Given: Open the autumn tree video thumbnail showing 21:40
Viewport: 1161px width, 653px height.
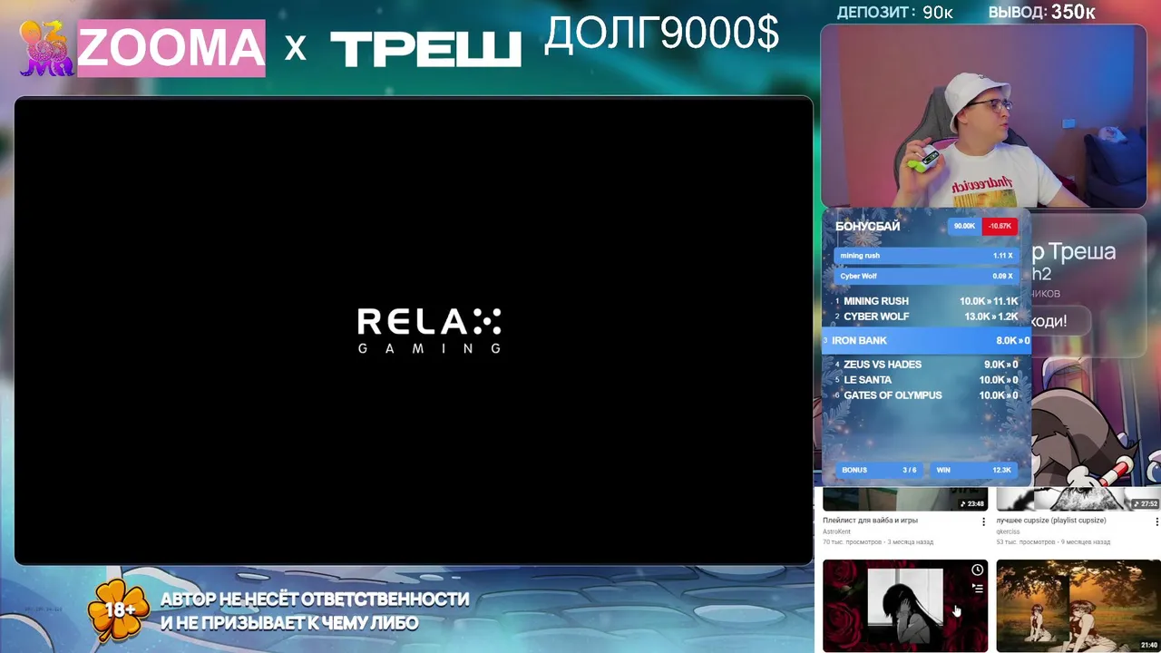Looking at the screenshot, I should (x=1078, y=606).
